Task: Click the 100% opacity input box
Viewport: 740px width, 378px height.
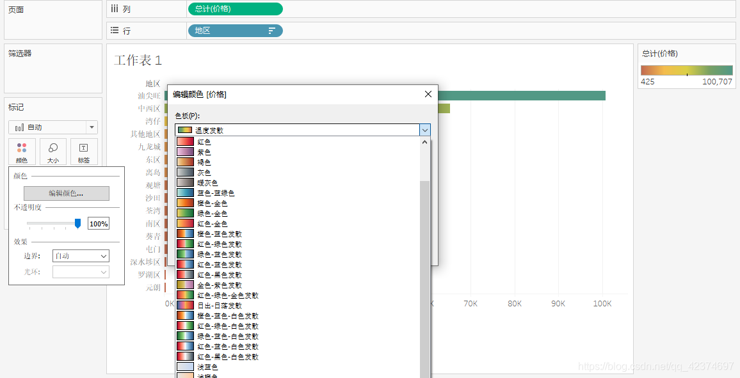Action: 99,224
